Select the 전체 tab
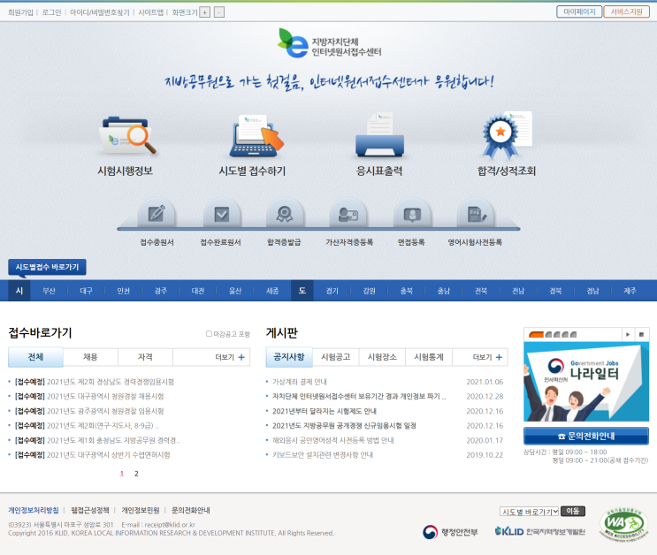The width and height of the screenshot is (657, 555). click(35, 357)
